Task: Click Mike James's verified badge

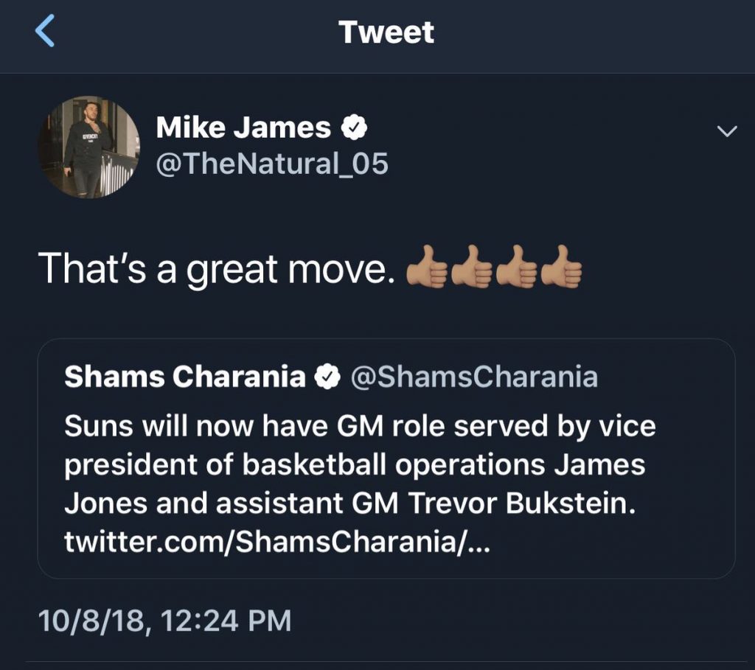Action: tap(355, 130)
